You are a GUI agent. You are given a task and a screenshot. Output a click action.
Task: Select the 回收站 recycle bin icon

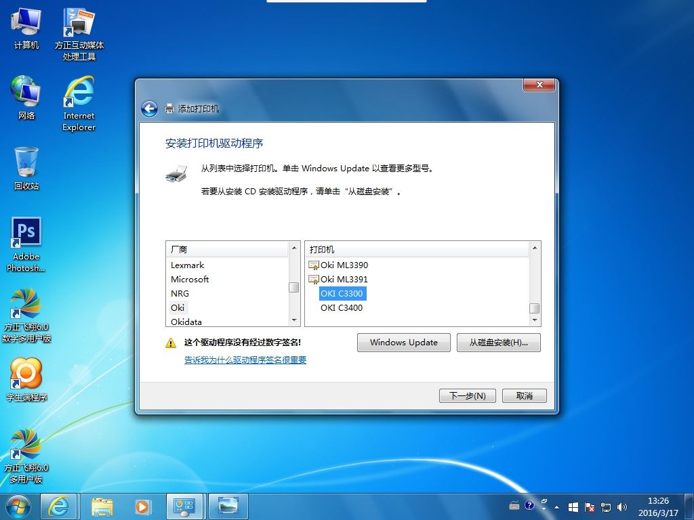point(26,168)
